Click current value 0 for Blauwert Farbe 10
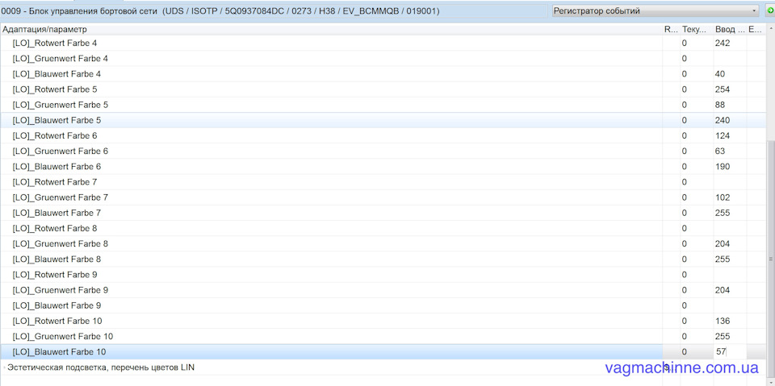 click(685, 351)
